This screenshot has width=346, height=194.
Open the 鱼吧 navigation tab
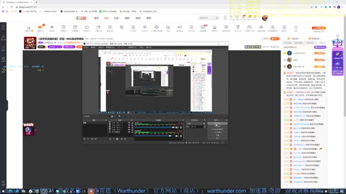tap(149, 18)
